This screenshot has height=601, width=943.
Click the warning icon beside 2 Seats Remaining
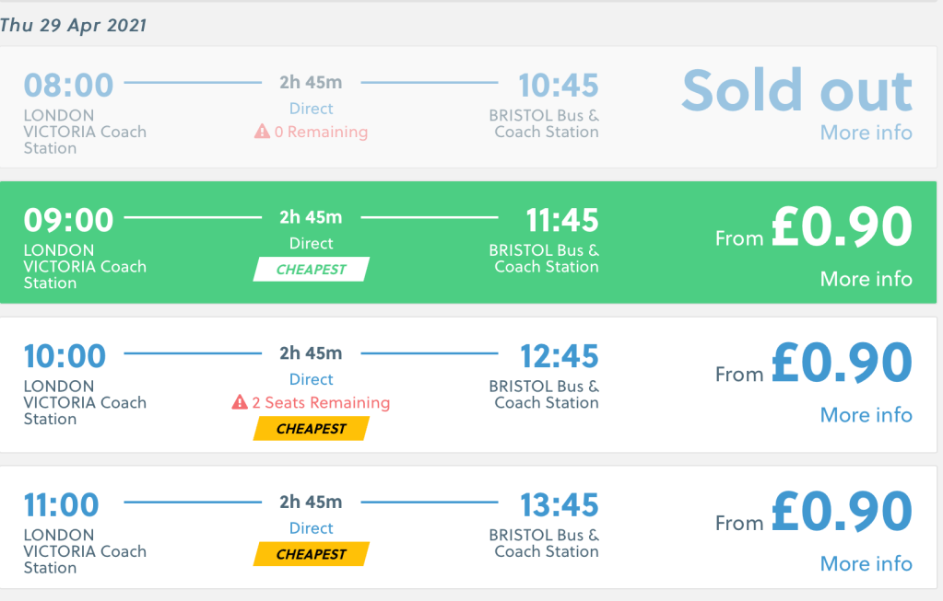tap(240, 402)
